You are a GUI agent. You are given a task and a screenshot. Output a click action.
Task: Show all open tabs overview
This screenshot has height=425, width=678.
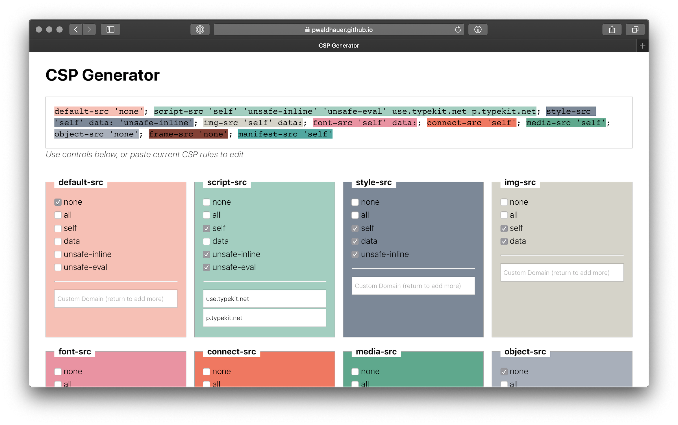pos(635,29)
